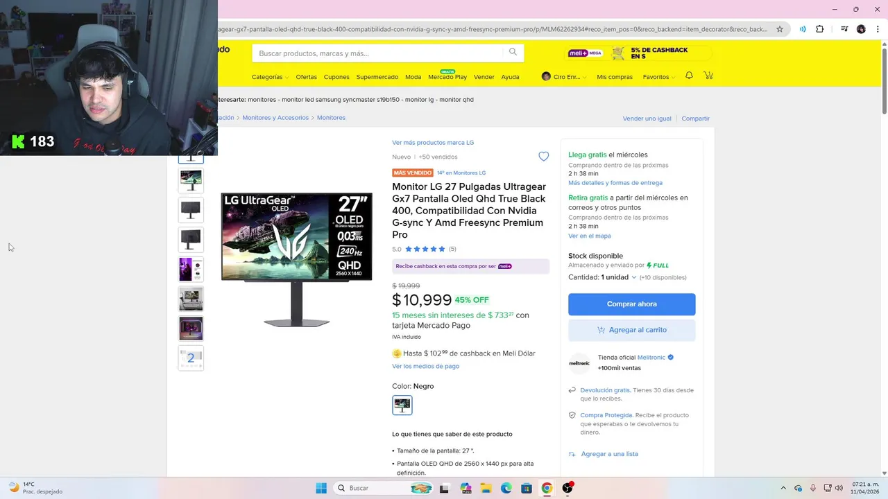This screenshot has height=499, width=888.
Task: Open volume control in system tray
Action: pyautogui.click(x=839, y=488)
